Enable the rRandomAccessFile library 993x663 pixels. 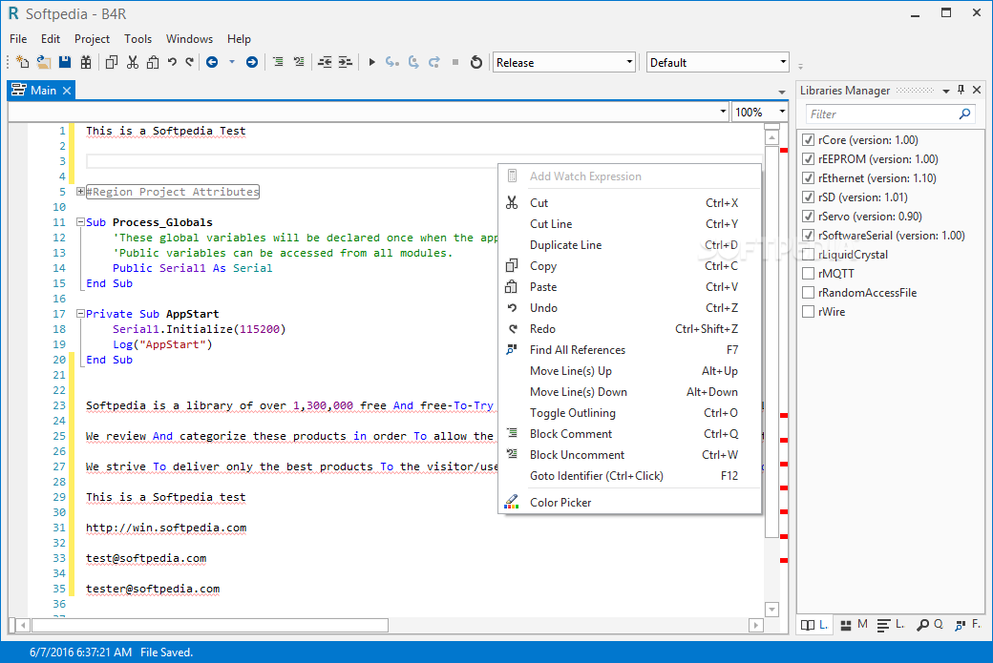(x=808, y=292)
